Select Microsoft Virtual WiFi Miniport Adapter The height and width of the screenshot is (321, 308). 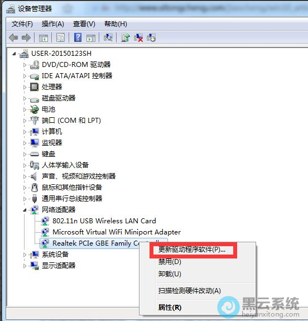click(117, 232)
